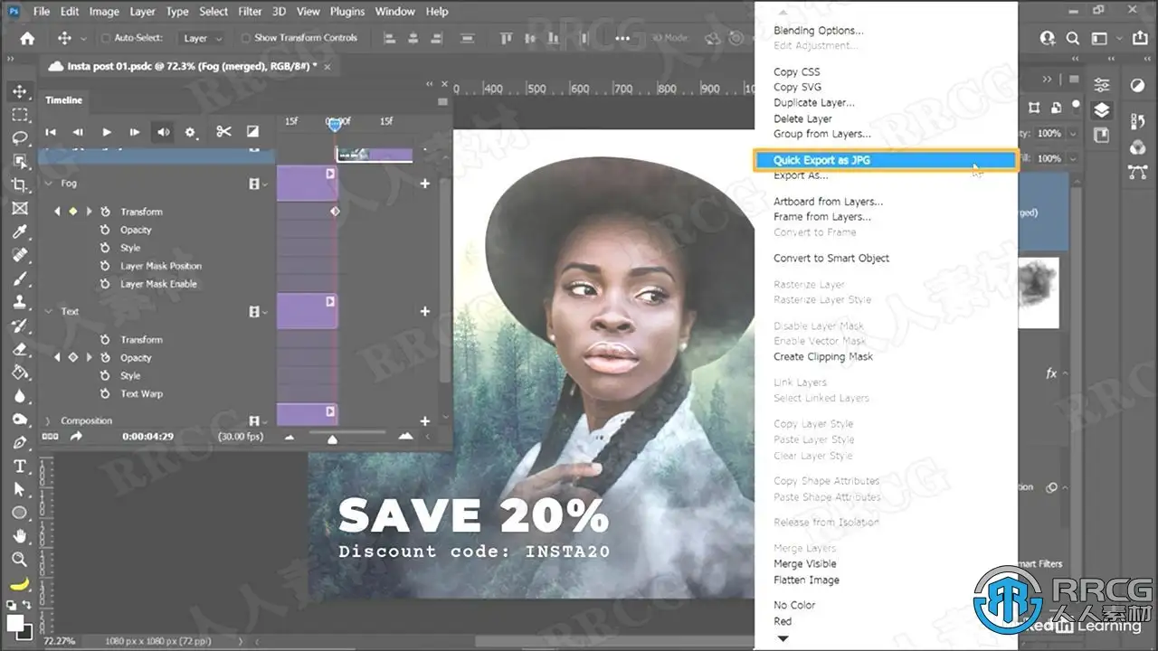Open the Text track filmstrip menu

click(258, 312)
